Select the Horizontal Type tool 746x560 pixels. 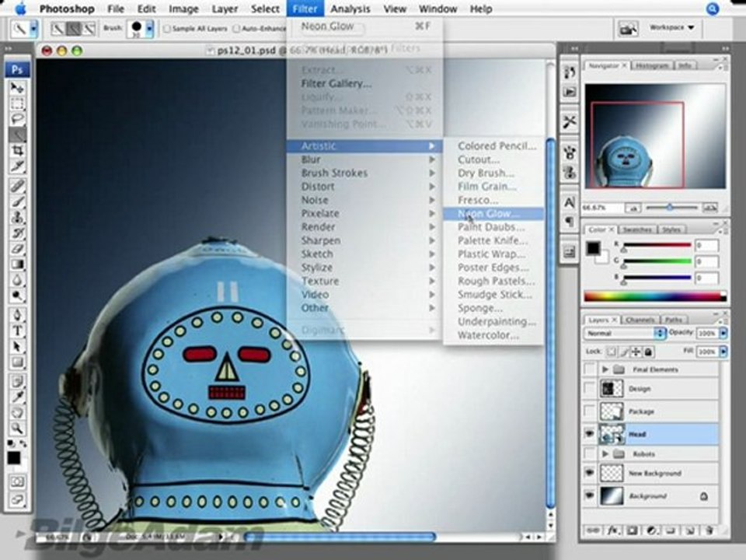17,331
